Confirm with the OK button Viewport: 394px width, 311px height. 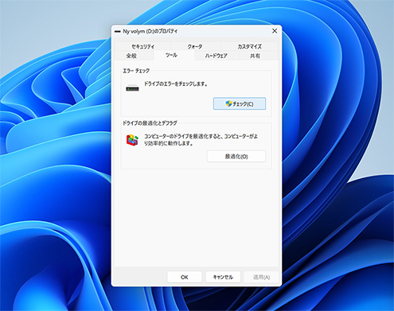pos(185,277)
